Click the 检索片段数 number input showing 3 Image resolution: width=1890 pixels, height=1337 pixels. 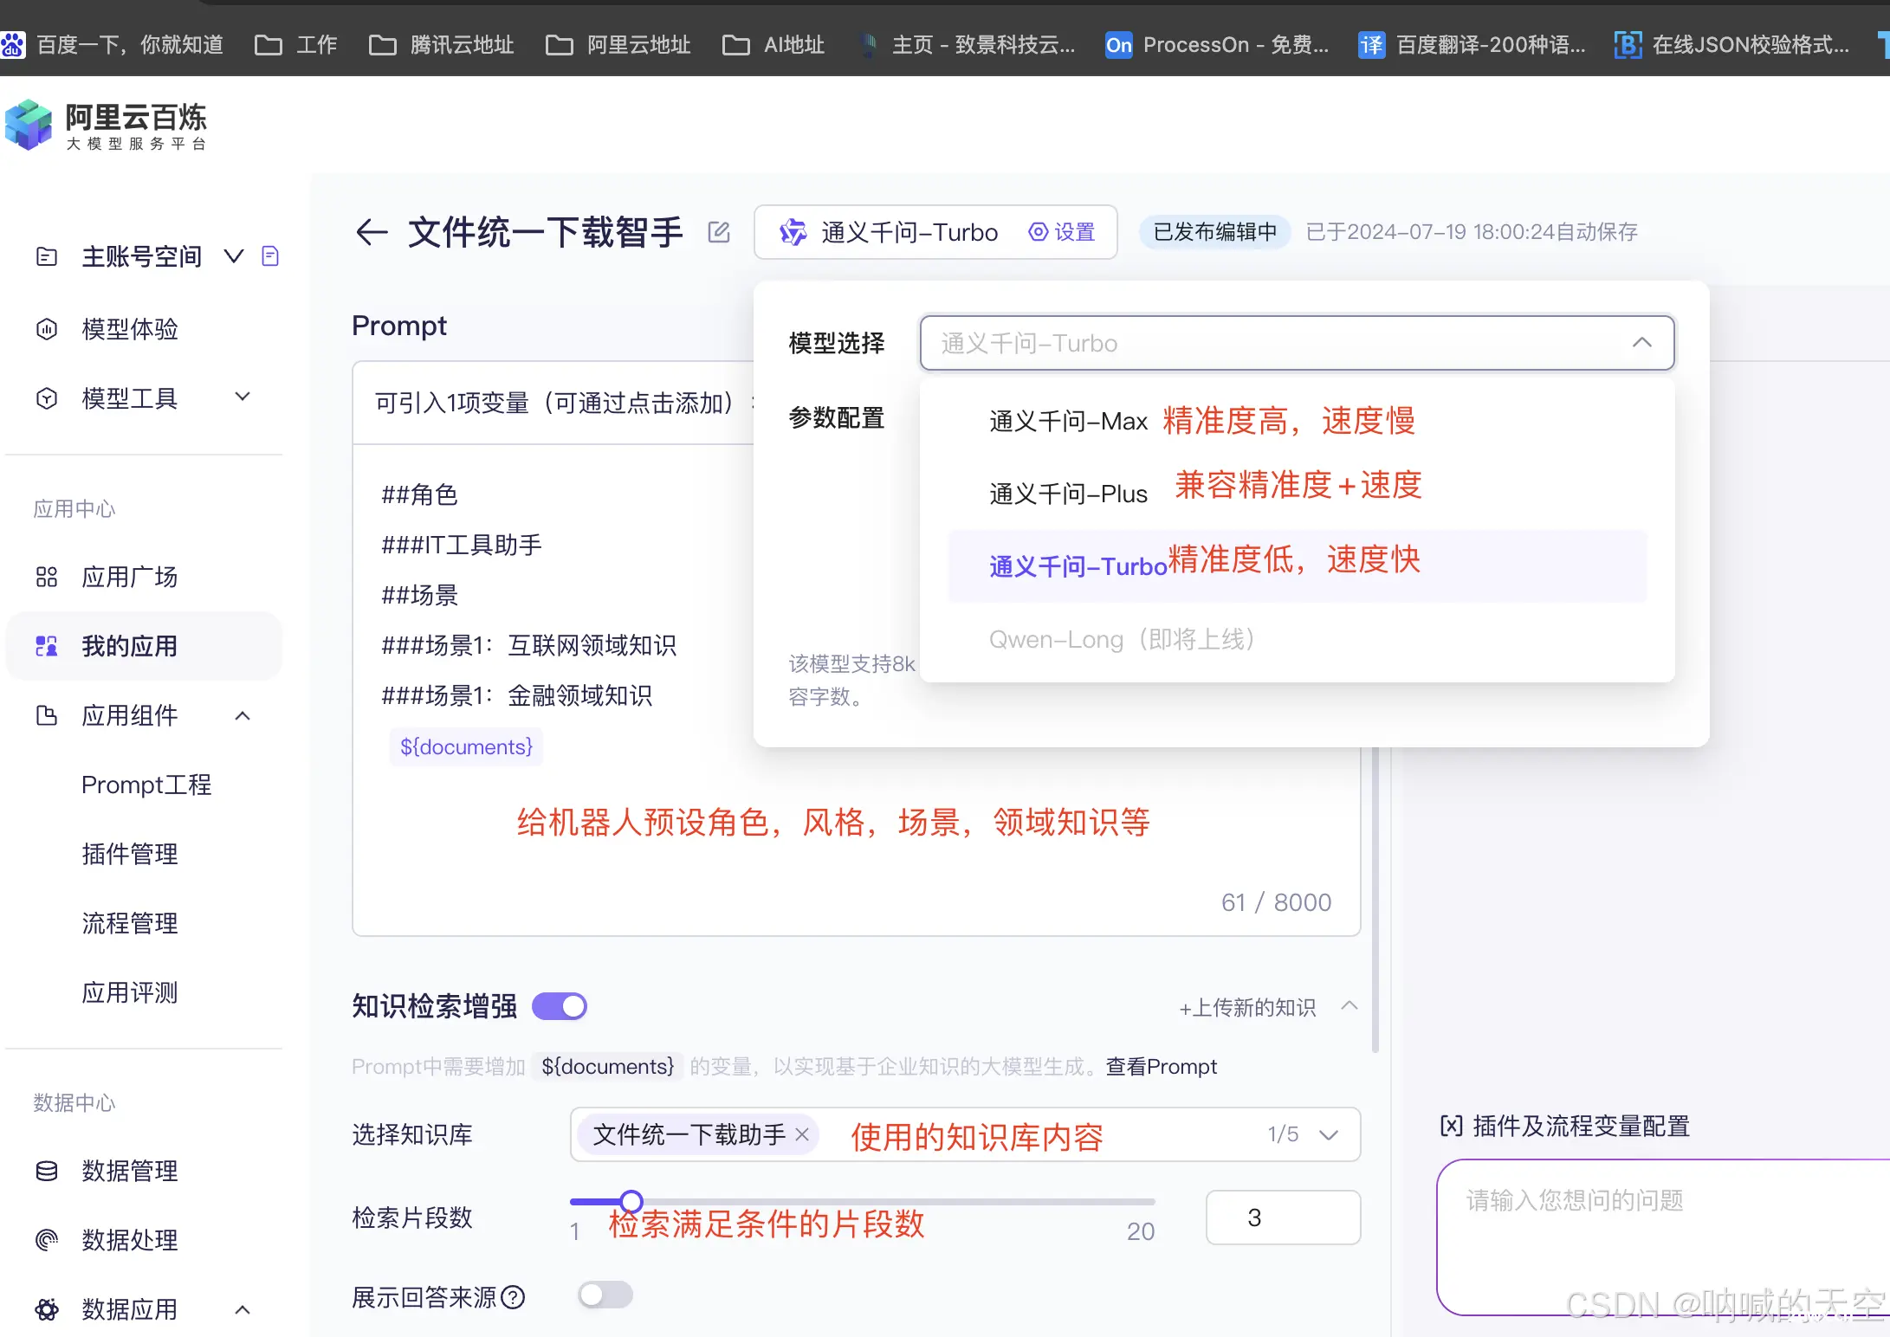pos(1283,1218)
